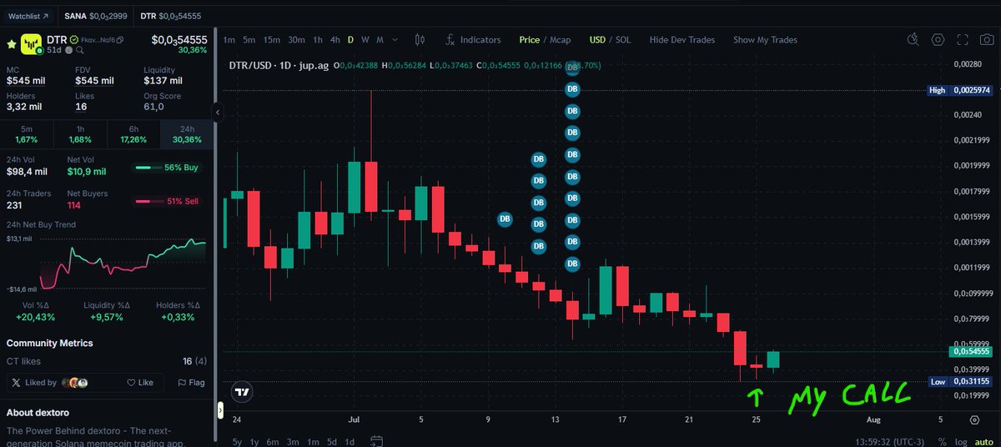The width and height of the screenshot is (1001, 447).
Task: Set chart range to 5y
Action: (238, 441)
